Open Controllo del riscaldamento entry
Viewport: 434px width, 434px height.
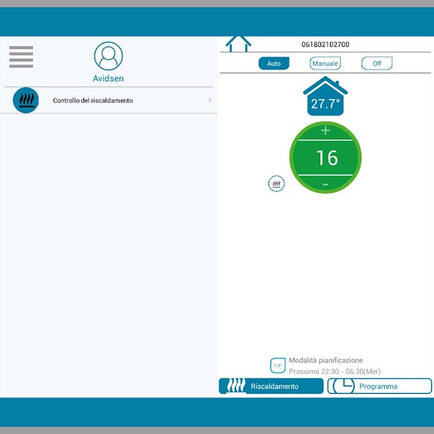click(x=108, y=100)
